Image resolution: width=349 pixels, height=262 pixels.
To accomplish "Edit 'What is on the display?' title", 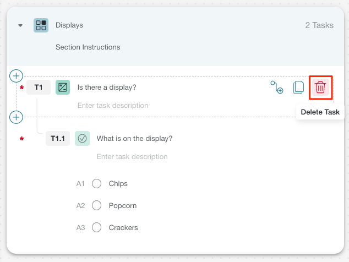I will coord(135,139).
